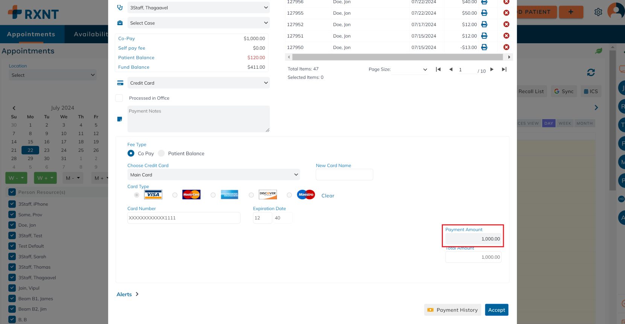Open the Credit Card payment method dropdown
The width and height of the screenshot is (625, 324).
198,83
